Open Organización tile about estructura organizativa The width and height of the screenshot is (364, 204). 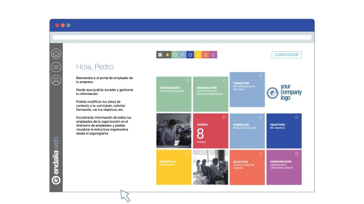pos(210,94)
